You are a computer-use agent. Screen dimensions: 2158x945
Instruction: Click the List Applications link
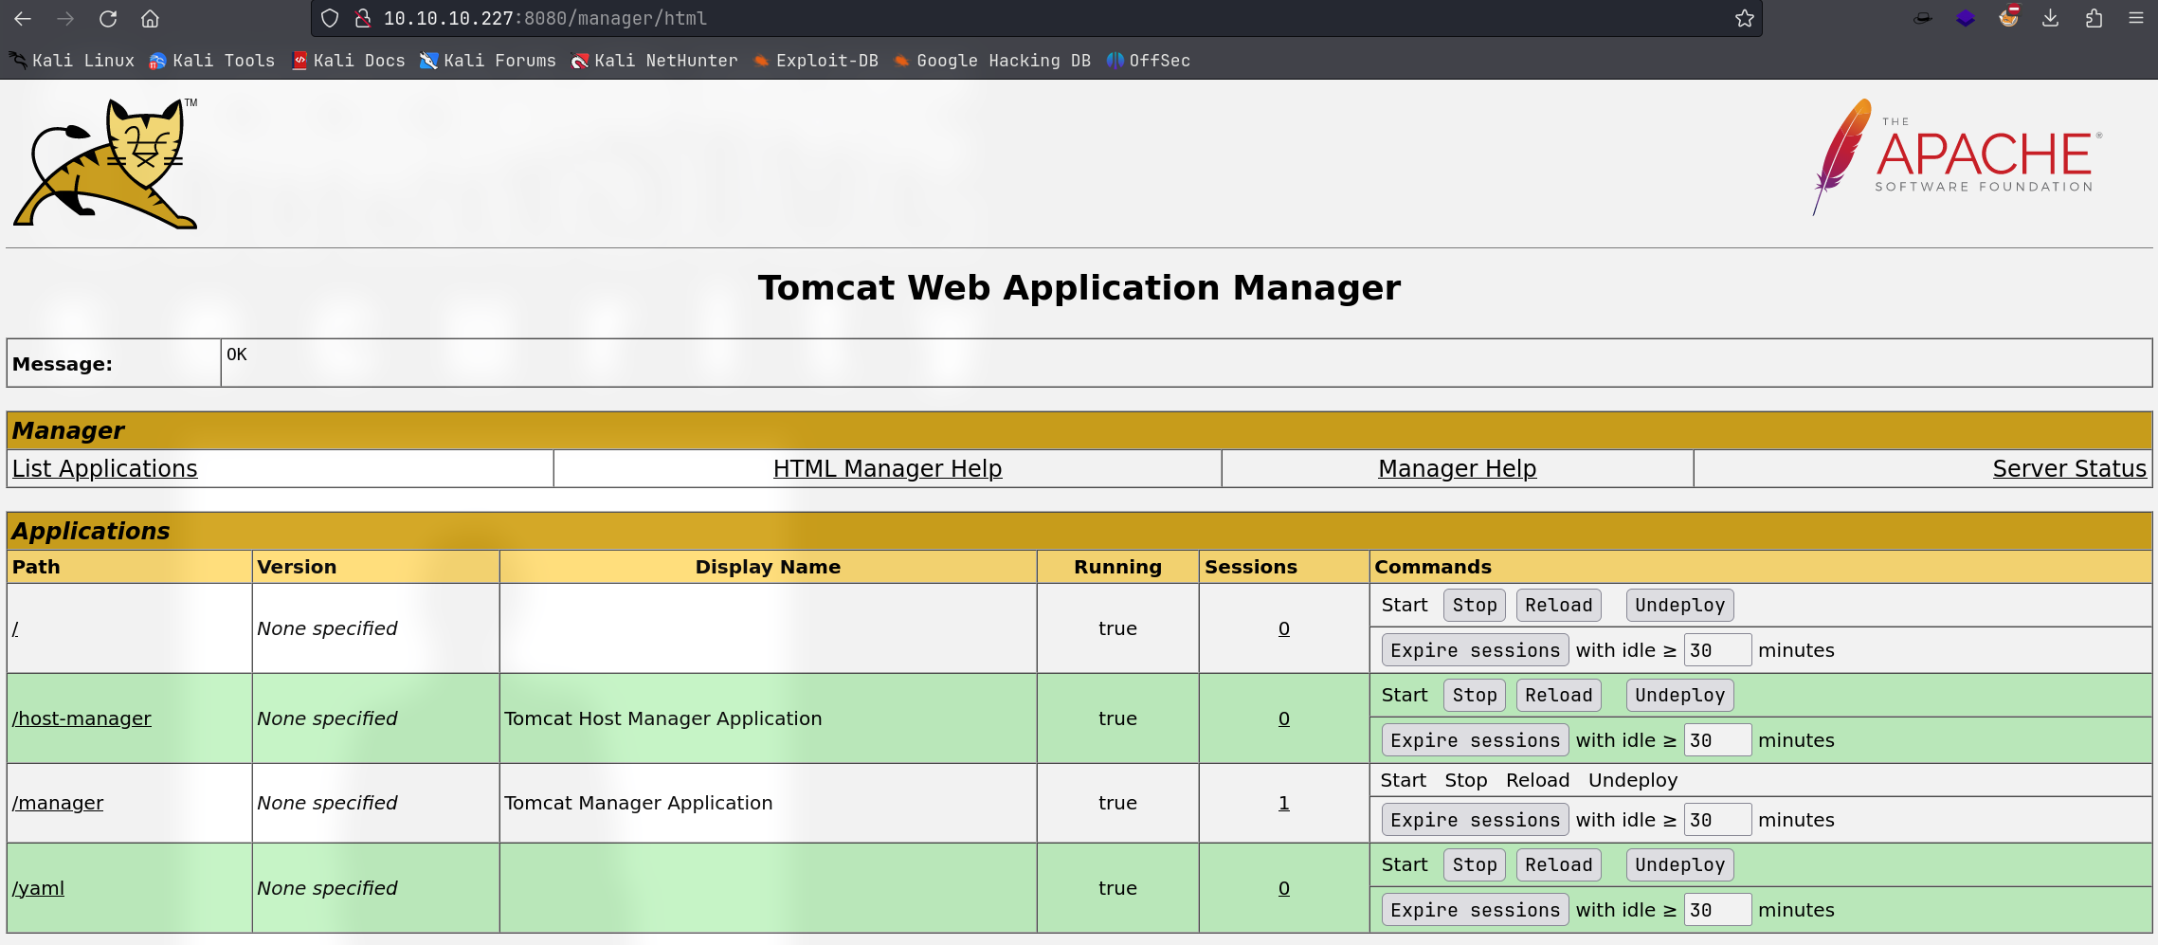105,468
